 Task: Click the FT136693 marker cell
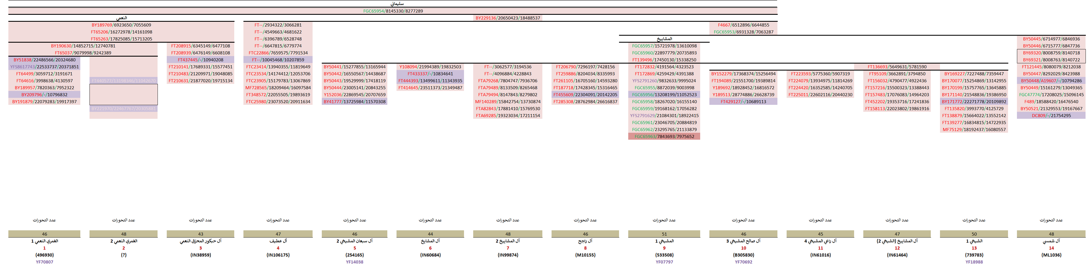pos(897,67)
